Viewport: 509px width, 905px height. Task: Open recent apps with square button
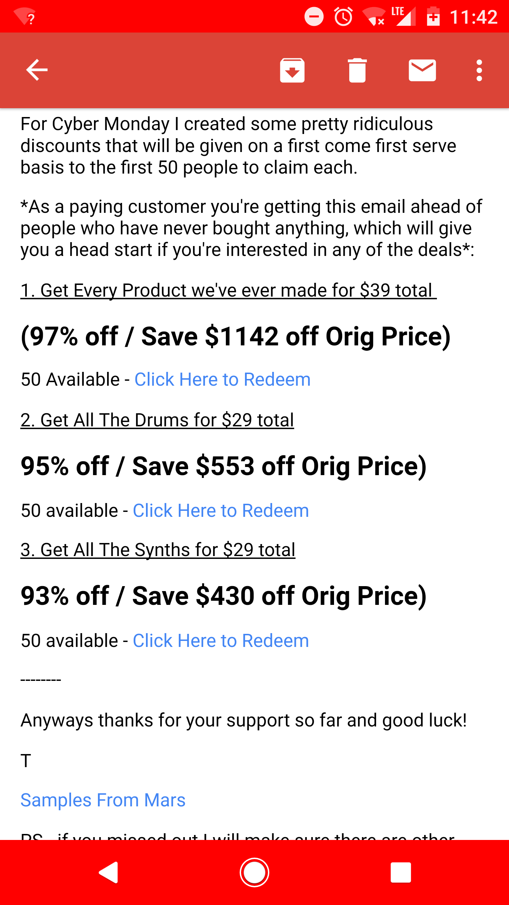(400, 872)
